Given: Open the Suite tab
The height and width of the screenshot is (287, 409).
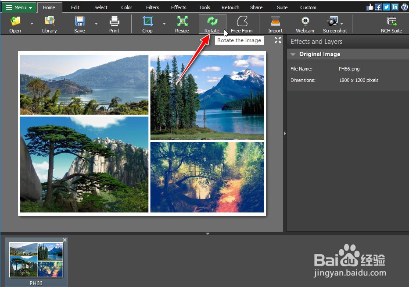Looking at the screenshot, I should click(282, 7).
